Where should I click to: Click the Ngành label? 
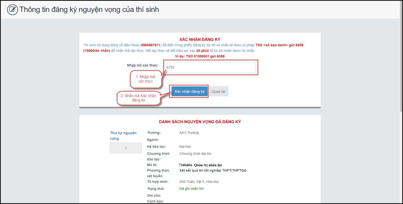153,140
